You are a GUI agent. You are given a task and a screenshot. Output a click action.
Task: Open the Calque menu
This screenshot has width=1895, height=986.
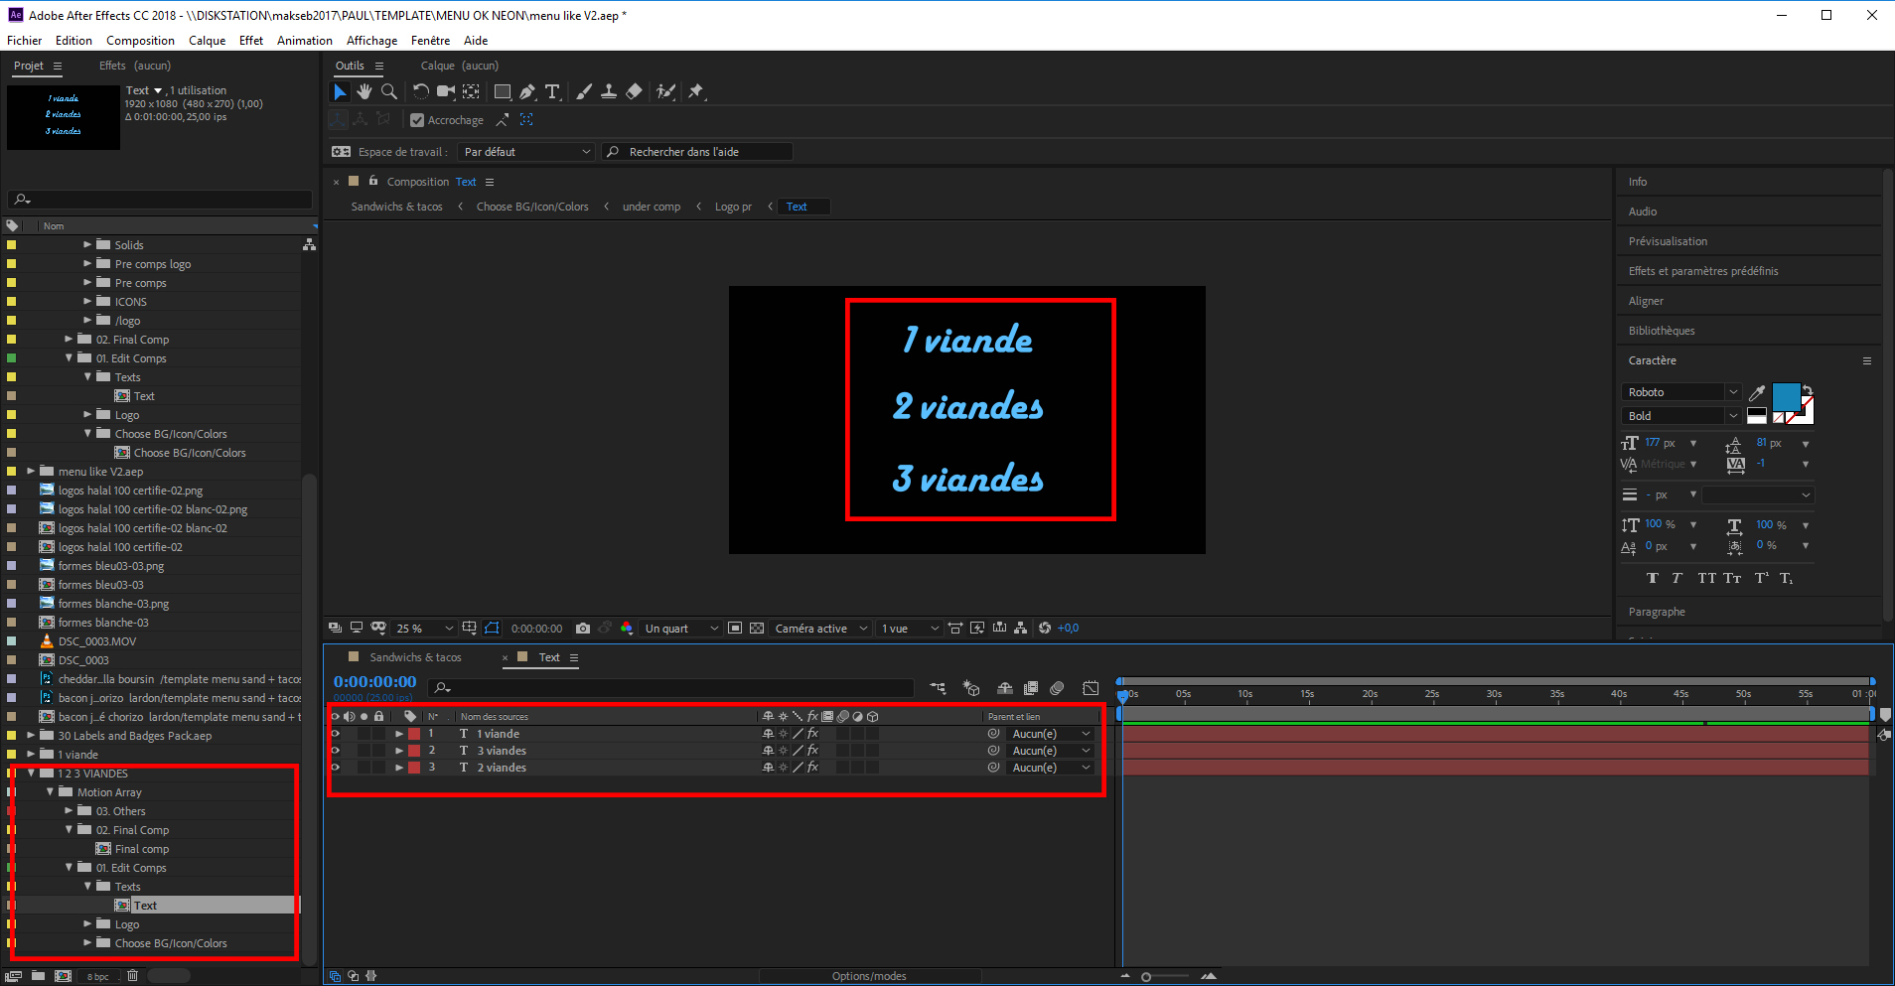(x=207, y=41)
